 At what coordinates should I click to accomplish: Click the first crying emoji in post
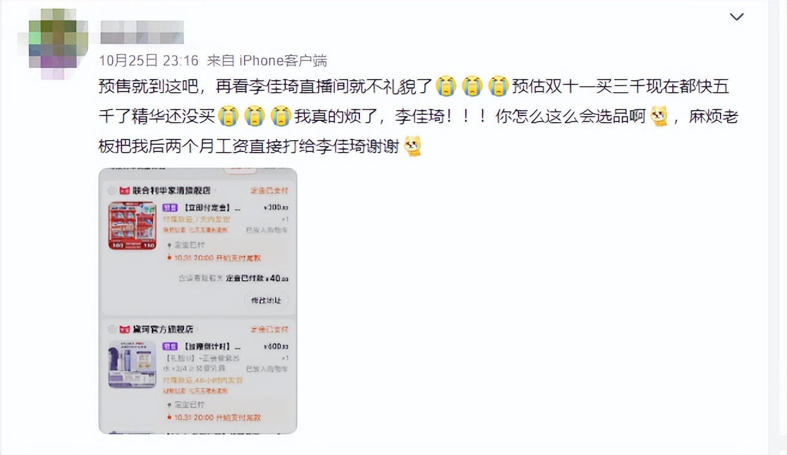click(446, 87)
